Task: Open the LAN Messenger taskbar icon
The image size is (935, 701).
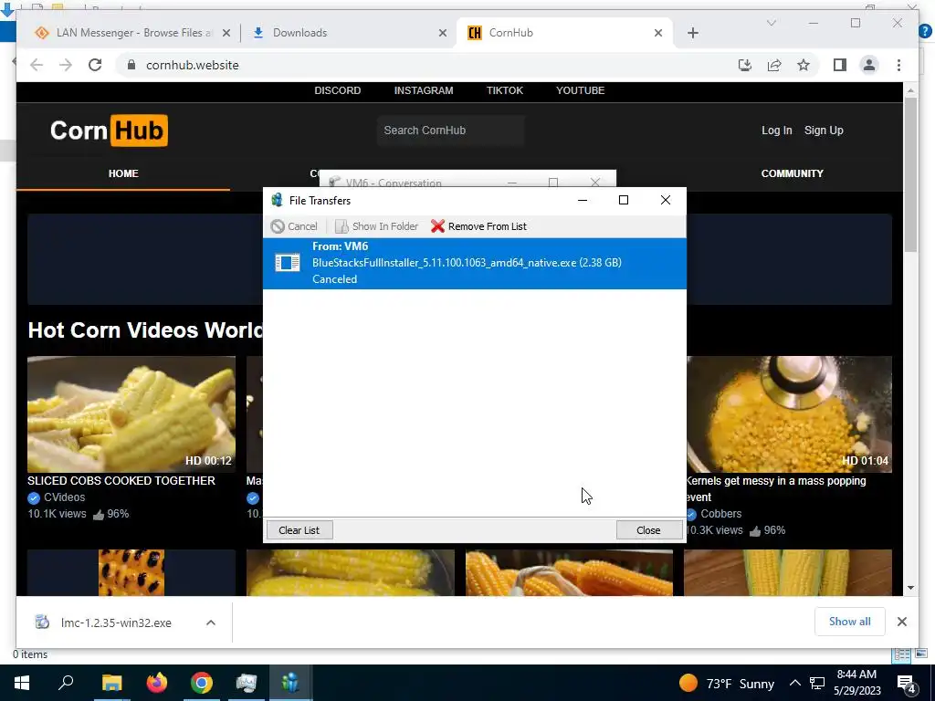Action: 290,683
